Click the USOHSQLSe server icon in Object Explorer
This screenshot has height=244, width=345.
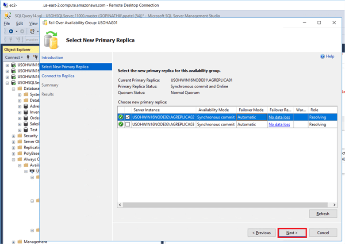point(13,83)
